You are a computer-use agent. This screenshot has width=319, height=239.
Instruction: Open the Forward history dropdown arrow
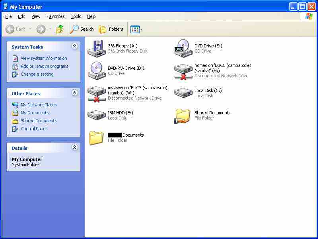pyautogui.click(x=50, y=29)
